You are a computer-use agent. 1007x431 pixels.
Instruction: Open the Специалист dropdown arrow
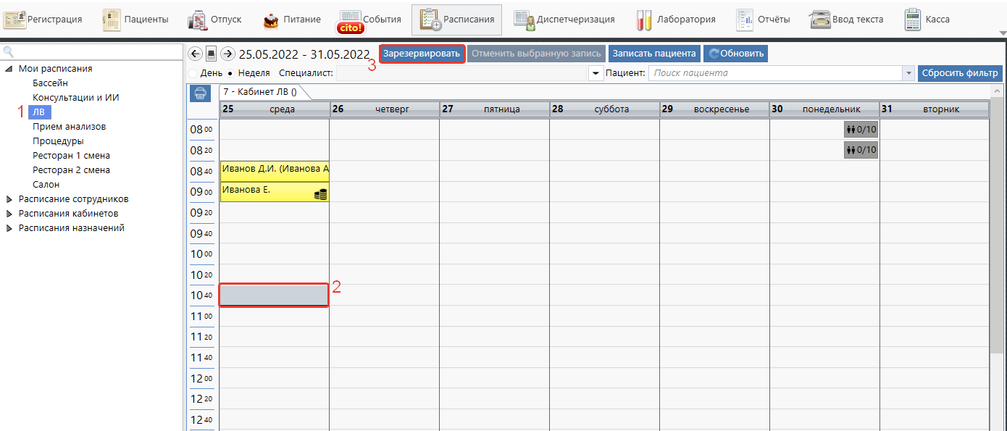point(596,73)
